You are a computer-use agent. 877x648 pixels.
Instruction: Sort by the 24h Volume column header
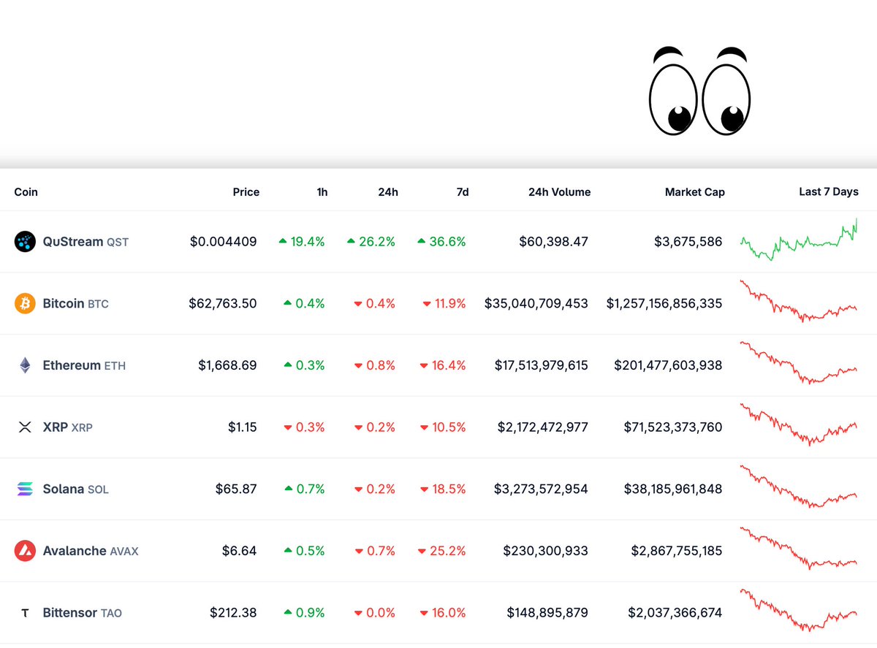tap(559, 192)
